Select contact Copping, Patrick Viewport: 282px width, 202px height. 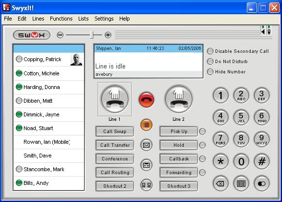[49, 59]
